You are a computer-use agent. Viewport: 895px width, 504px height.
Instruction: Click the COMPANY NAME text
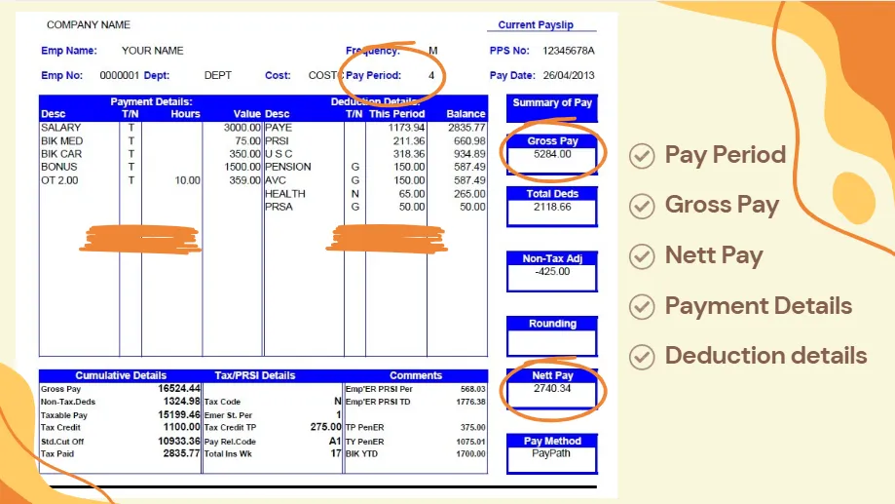point(89,25)
